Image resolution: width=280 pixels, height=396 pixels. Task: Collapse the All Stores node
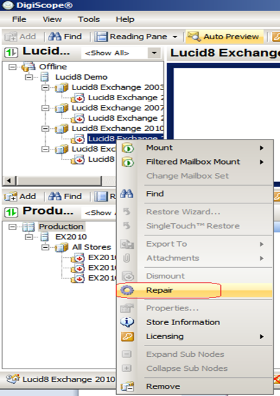45,247
